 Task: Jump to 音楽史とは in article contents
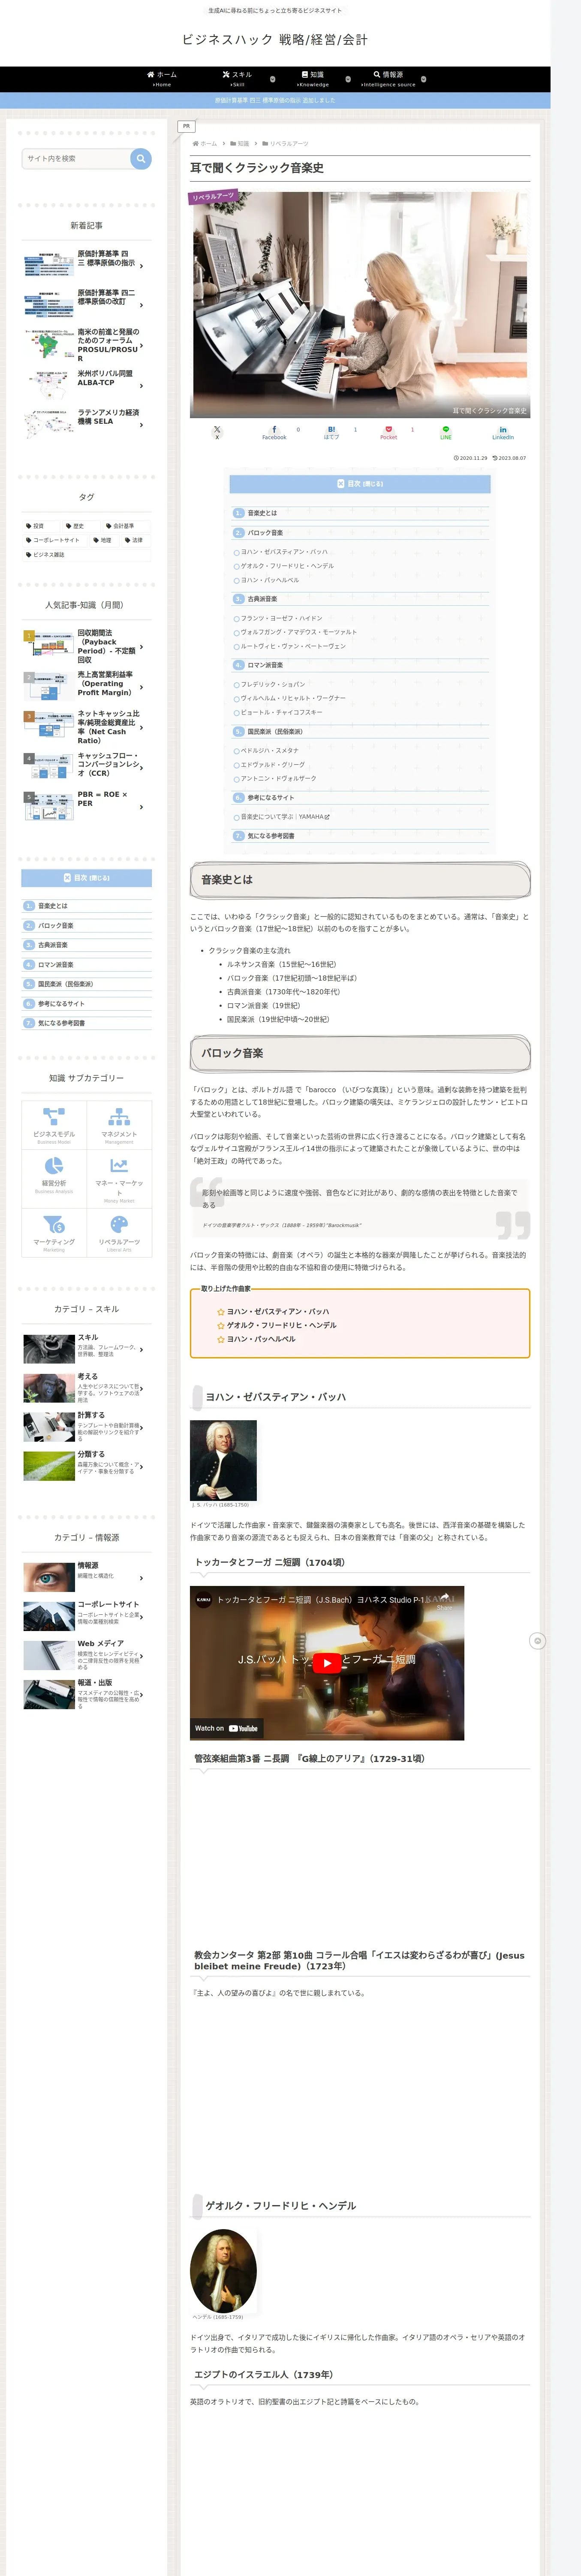pos(262,513)
